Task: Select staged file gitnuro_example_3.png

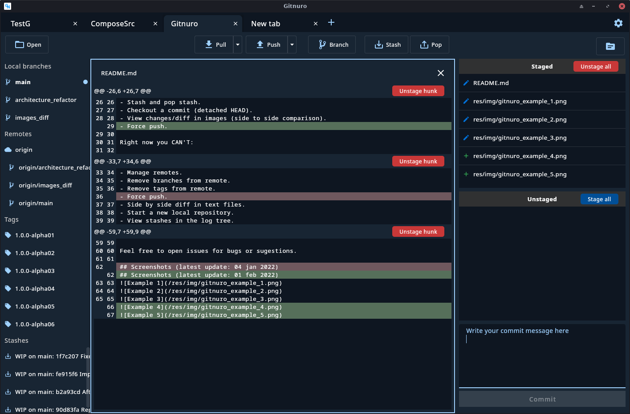Action: pos(542,138)
